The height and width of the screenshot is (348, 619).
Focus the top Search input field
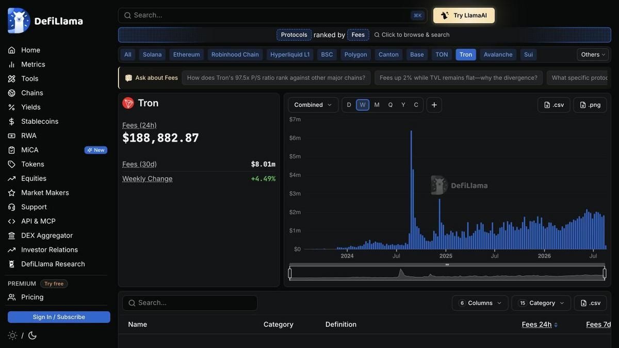pyautogui.click(x=272, y=15)
